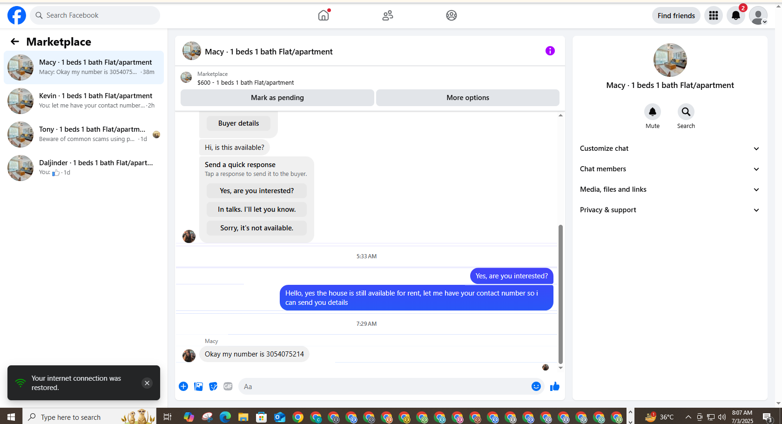The width and height of the screenshot is (782, 424).
Task: Click the chat scroll-up arrow
Action: pos(560,115)
